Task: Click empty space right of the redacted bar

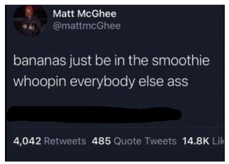Action: tap(203, 115)
